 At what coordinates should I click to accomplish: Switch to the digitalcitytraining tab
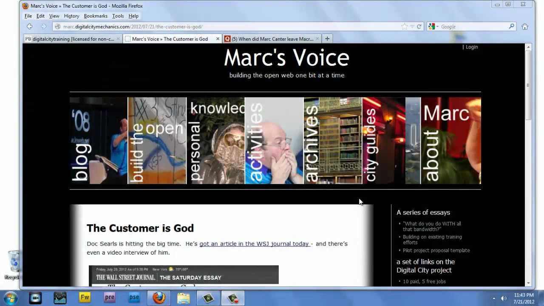[73, 39]
